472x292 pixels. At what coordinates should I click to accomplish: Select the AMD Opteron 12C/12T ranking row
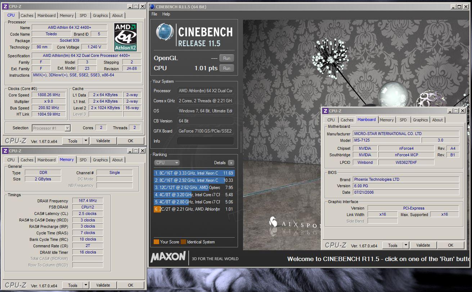pos(194,188)
